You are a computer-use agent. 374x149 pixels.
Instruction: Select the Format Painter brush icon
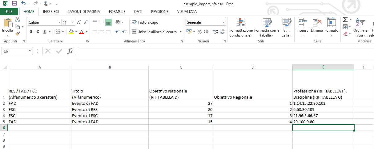(18, 33)
